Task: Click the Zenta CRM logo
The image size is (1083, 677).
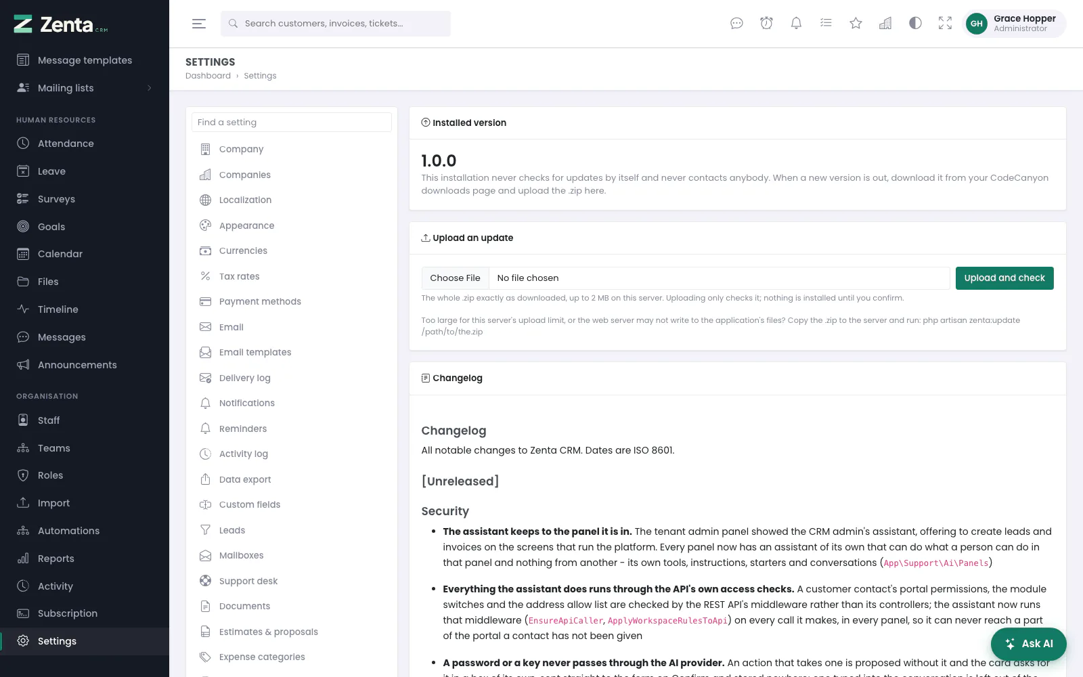Action: coord(61,24)
